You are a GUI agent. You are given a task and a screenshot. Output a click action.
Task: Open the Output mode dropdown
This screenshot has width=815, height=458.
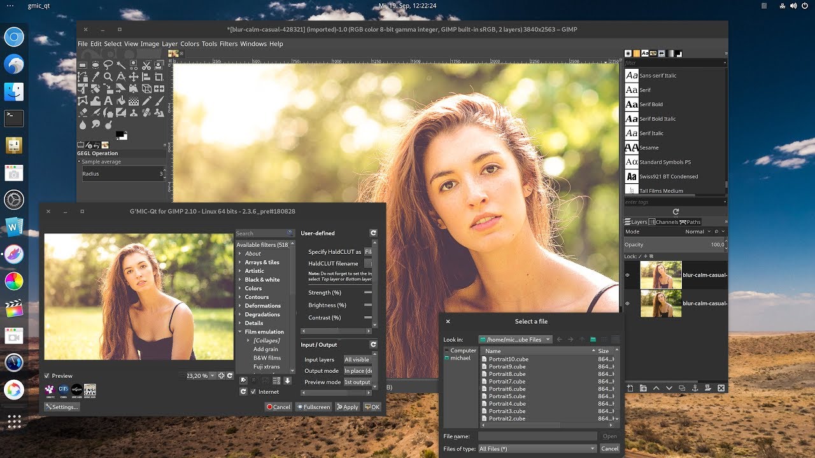358,371
